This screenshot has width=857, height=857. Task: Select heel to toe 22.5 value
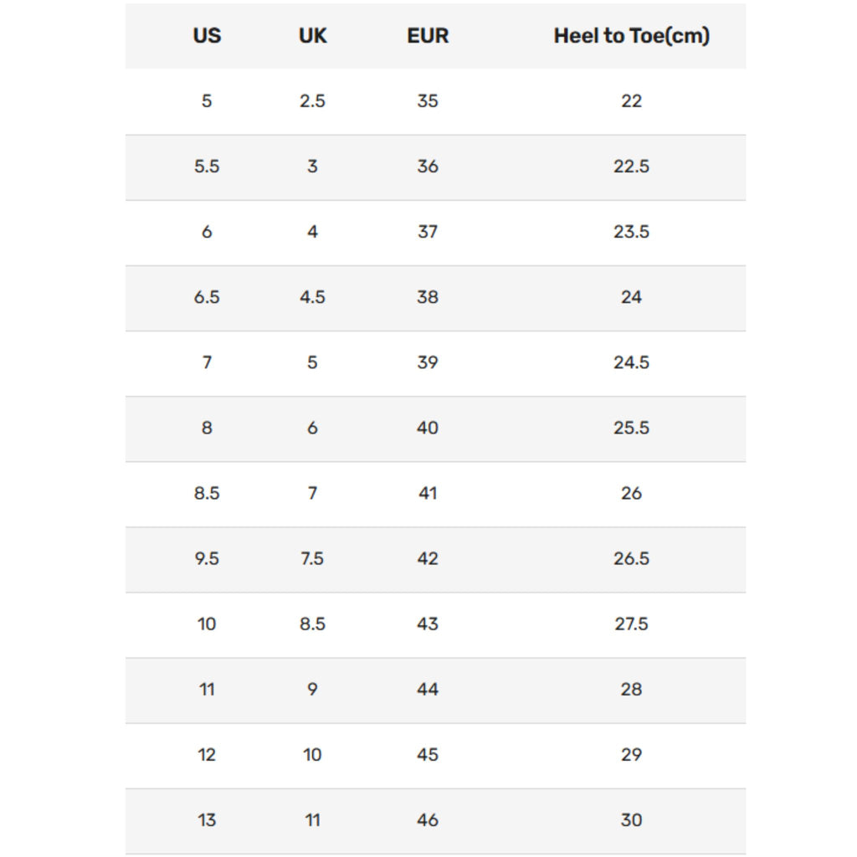631,167
